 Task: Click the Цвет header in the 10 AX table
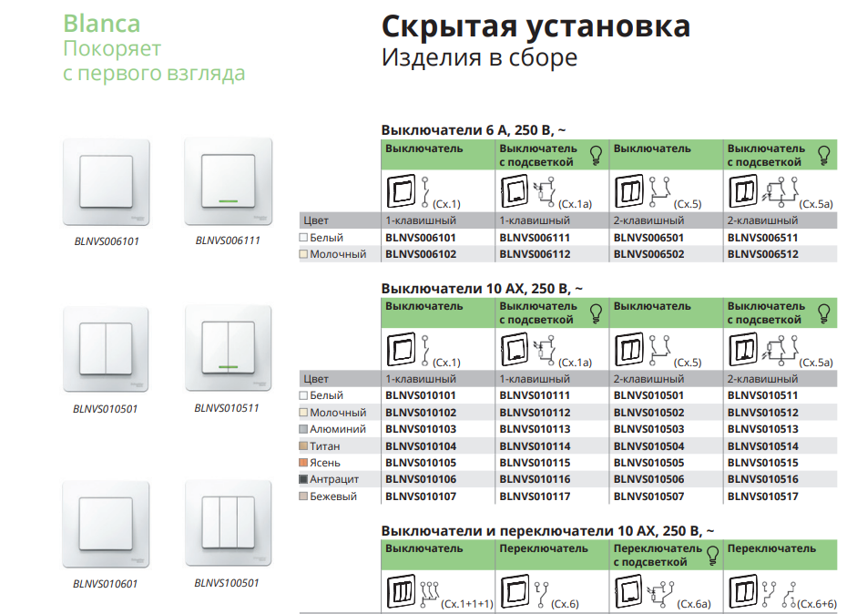[x=316, y=379]
